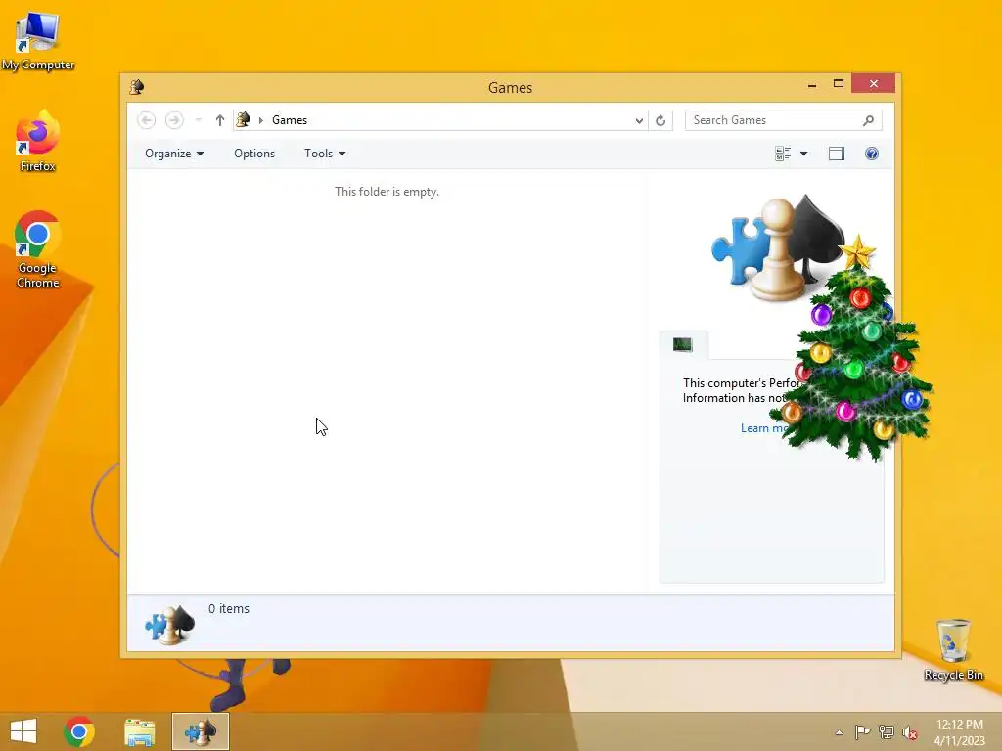Open the Learn more link
The image size is (1002, 751).
764,428
